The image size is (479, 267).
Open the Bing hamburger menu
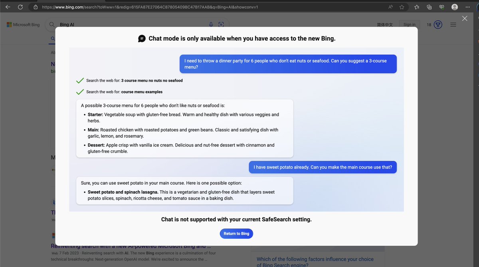pyautogui.click(x=453, y=25)
